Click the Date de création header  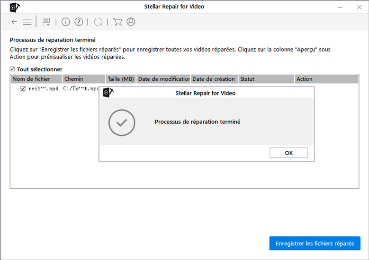point(214,79)
